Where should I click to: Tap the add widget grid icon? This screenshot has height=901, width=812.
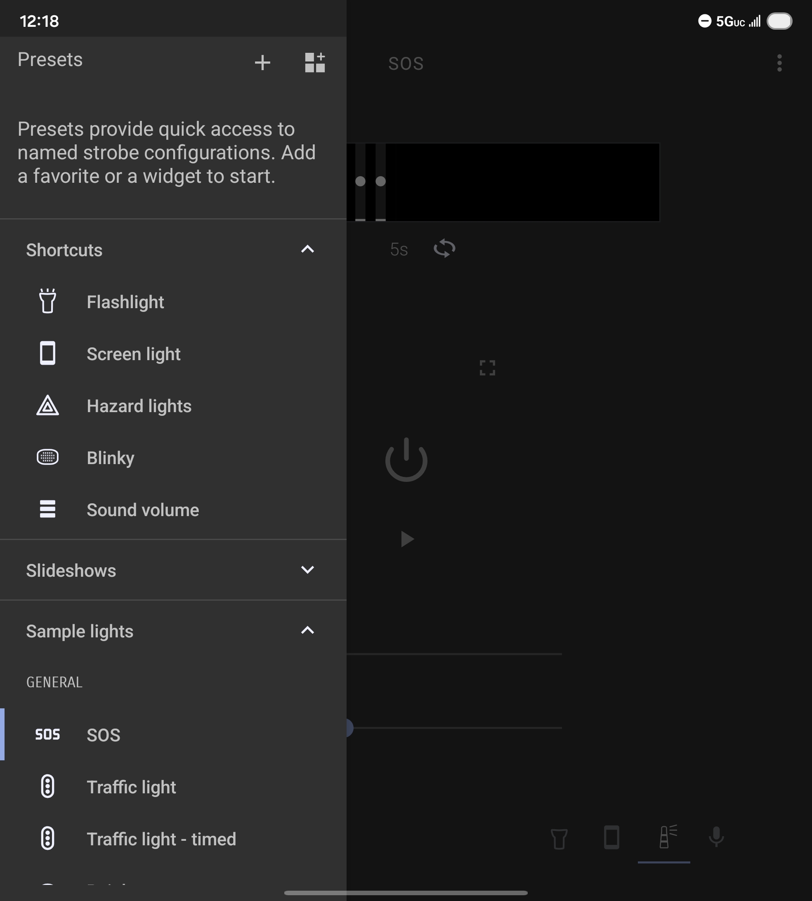[x=314, y=62]
